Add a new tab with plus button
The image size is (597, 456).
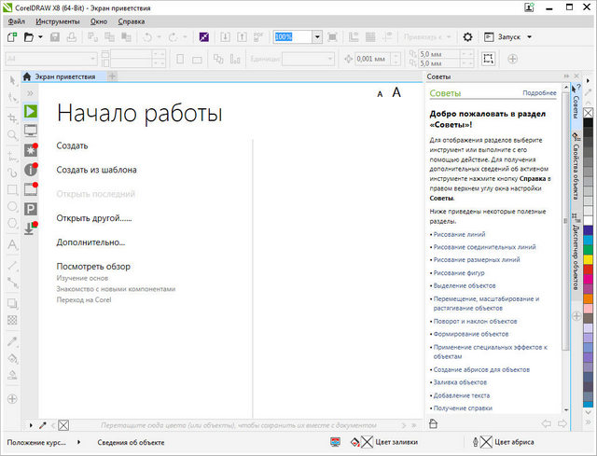point(112,76)
